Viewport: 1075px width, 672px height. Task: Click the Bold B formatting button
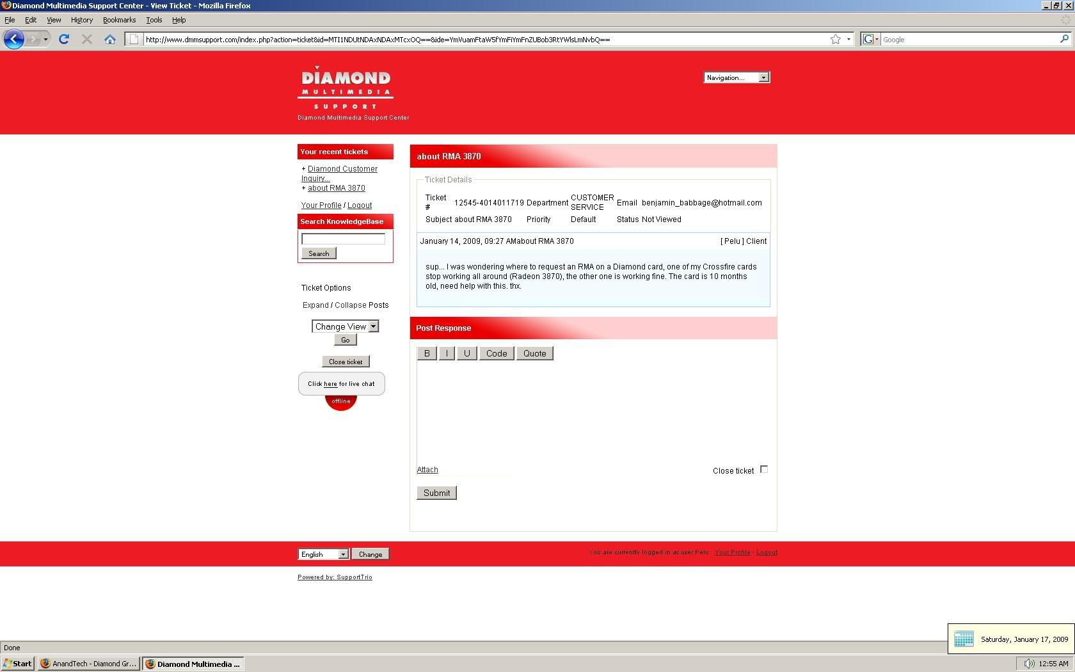(x=427, y=353)
